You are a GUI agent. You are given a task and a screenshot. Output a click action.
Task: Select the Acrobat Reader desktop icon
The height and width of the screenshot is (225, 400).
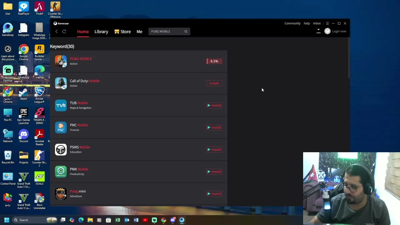pos(39,137)
